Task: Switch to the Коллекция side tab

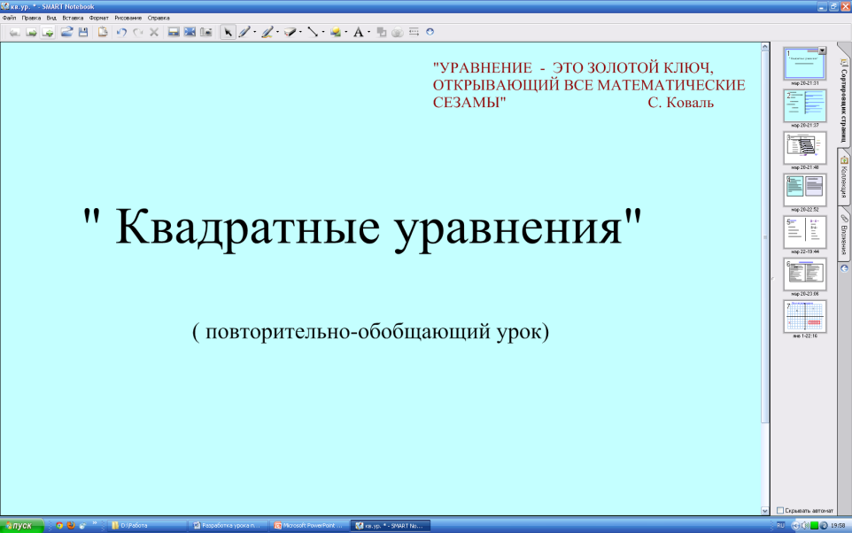Action: point(844,179)
